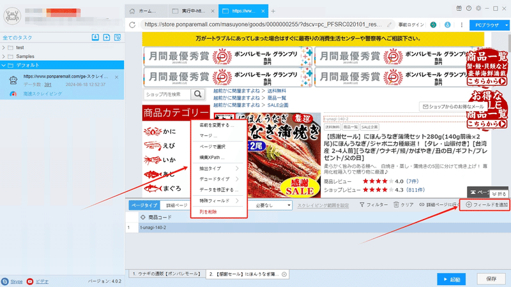Click the import task icon beside 全てのタスク
This screenshot has height=287, width=511.
(x=95, y=38)
